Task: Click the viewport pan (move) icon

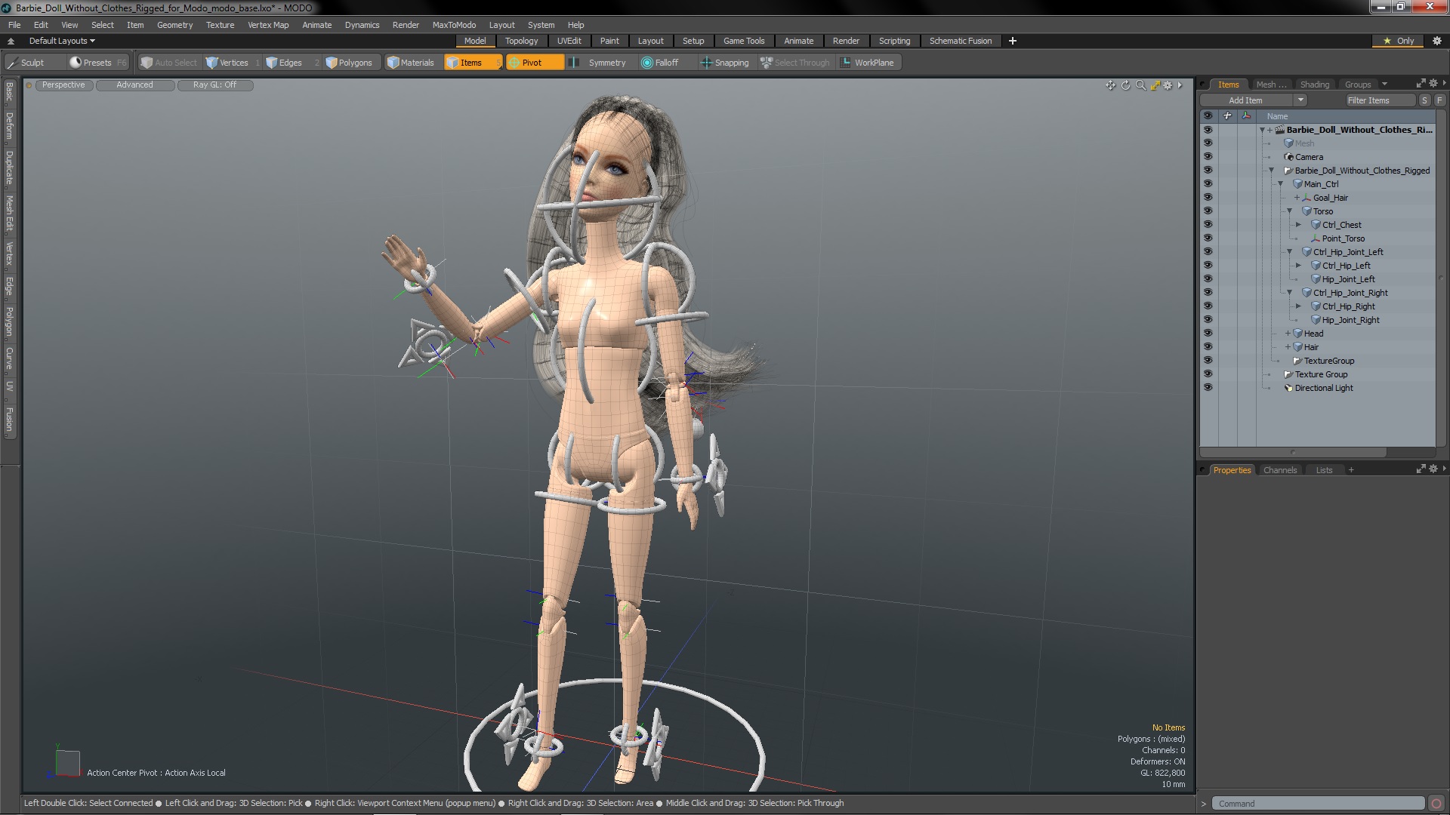Action: tap(1110, 85)
